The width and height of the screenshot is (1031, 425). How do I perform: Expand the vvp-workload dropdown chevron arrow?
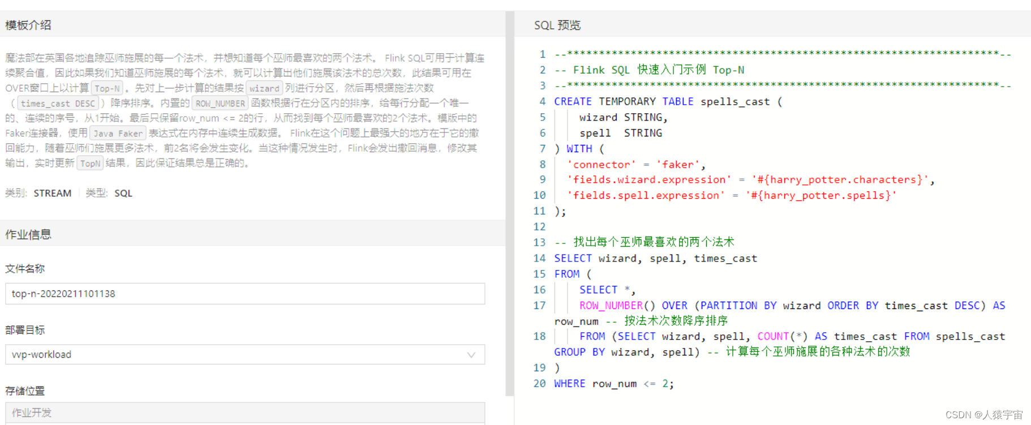pos(471,355)
